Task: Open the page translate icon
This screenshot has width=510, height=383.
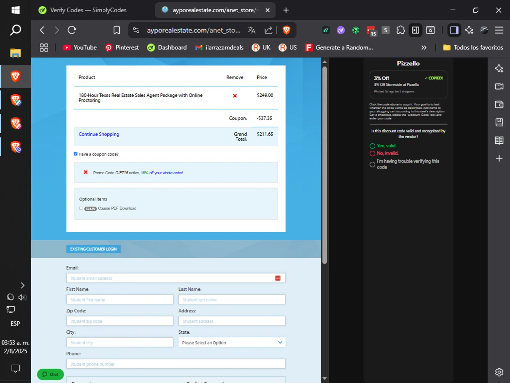Action: pyautogui.click(x=252, y=30)
